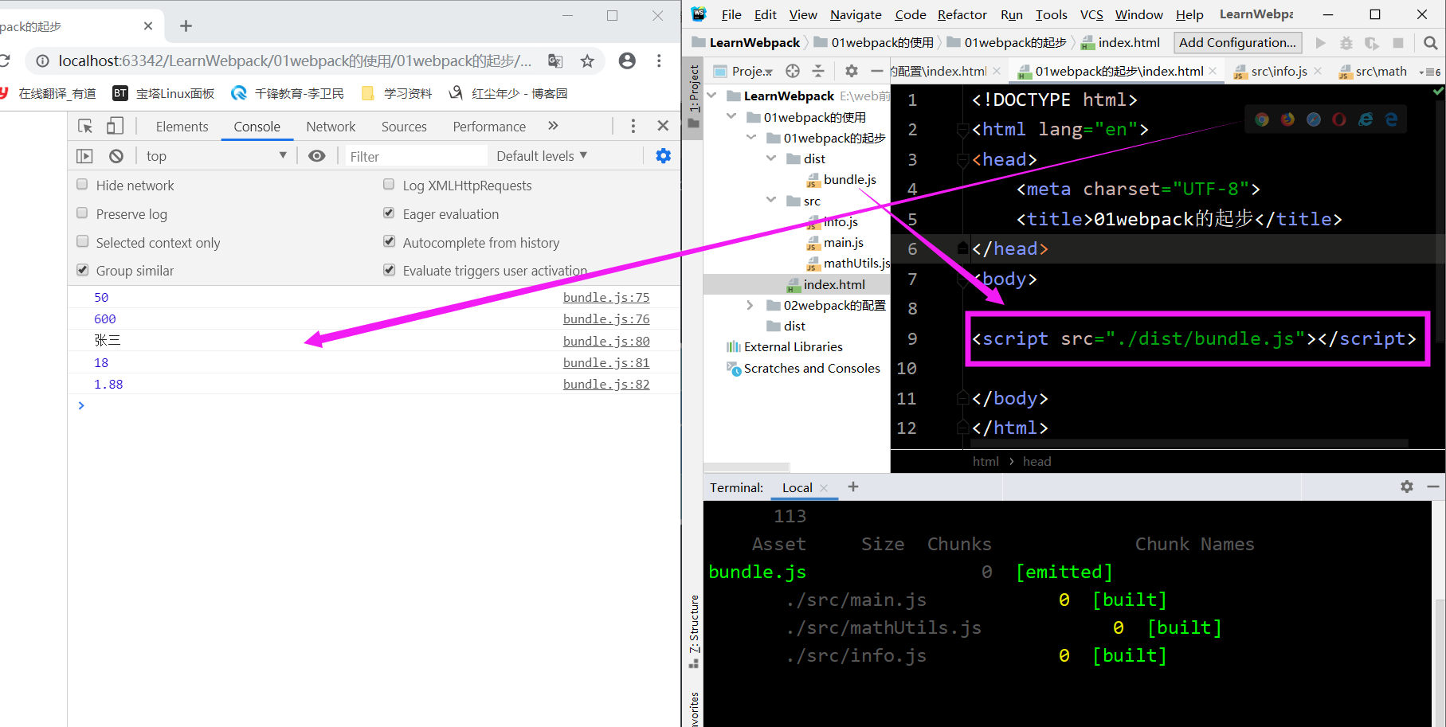Uncheck Group similar checkbox

pyautogui.click(x=82, y=270)
